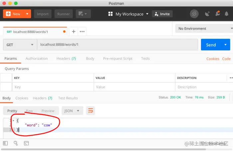This screenshot has width=233, height=151.
Task: Switch to the Authorization tab
Action: point(37,58)
